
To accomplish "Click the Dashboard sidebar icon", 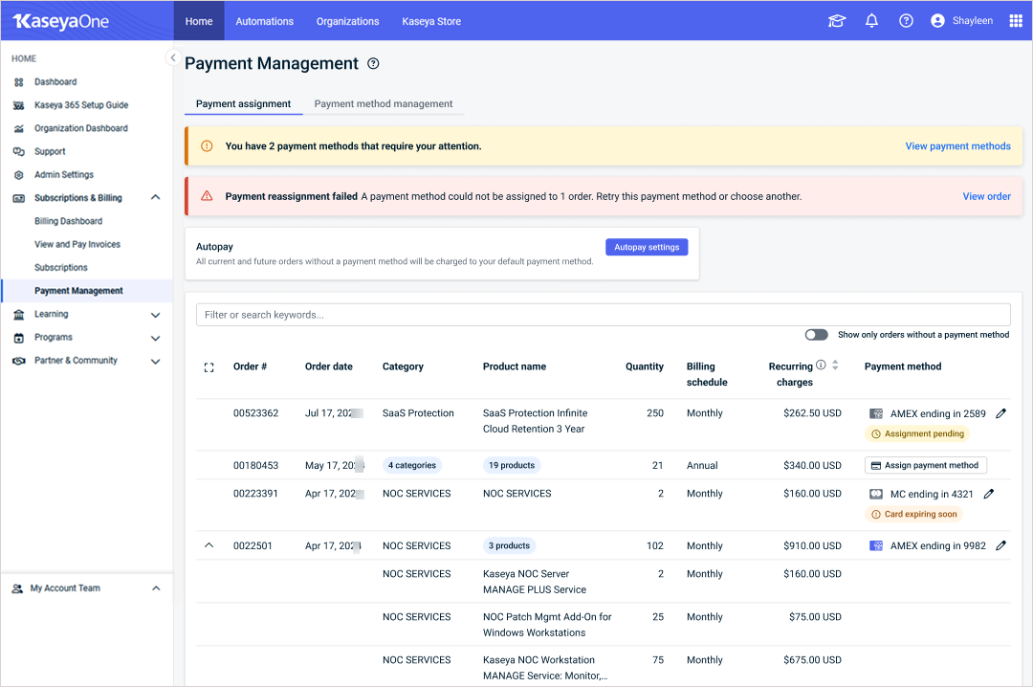I will pyautogui.click(x=19, y=82).
